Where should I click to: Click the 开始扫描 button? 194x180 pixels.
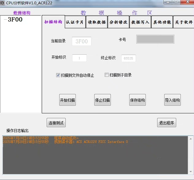click(68, 100)
